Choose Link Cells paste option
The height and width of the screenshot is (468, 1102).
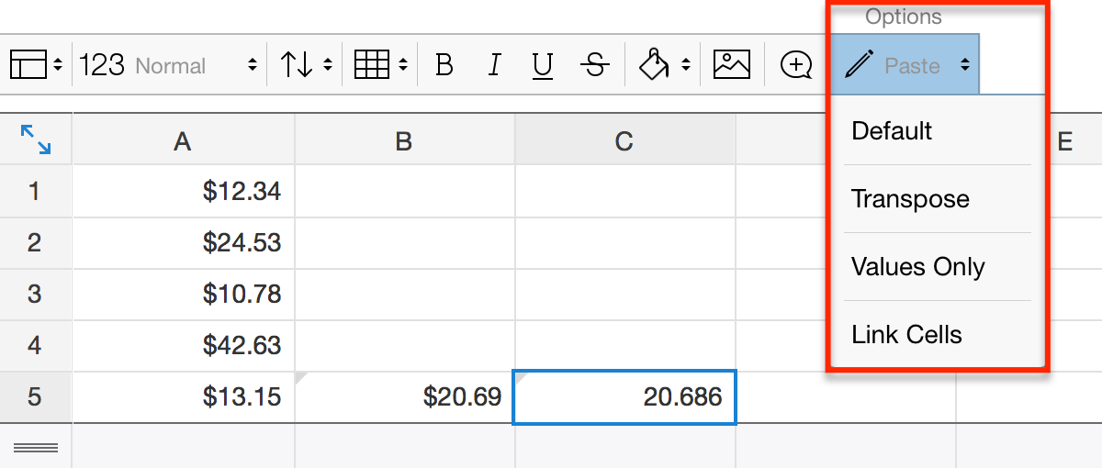click(906, 335)
